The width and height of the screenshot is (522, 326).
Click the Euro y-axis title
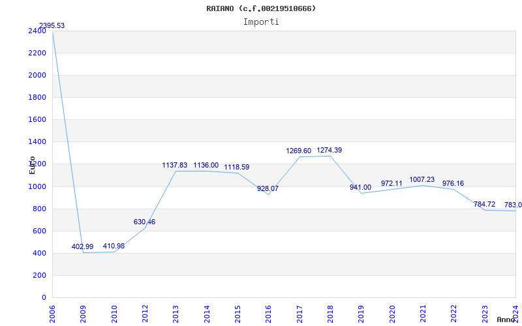pyautogui.click(x=32, y=166)
